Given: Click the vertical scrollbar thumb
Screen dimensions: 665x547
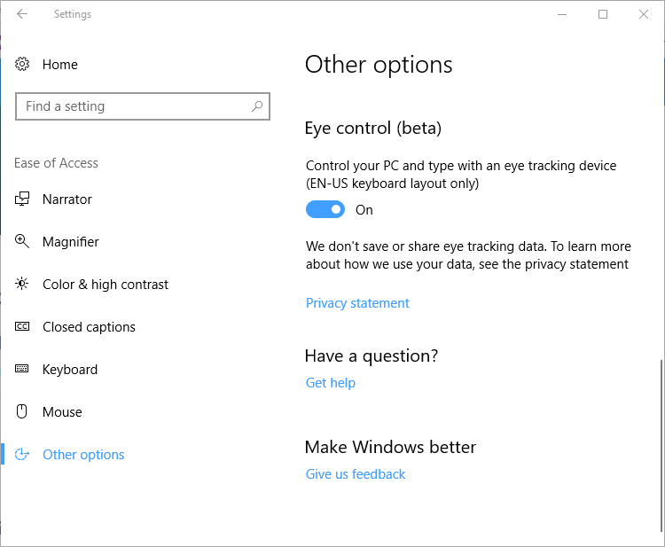Looking at the screenshot, I should click(661, 442).
